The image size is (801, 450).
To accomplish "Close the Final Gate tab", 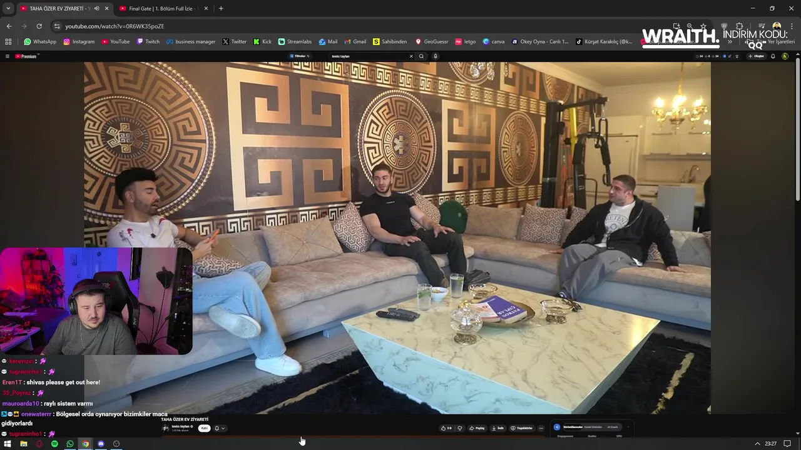I will [207, 8].
